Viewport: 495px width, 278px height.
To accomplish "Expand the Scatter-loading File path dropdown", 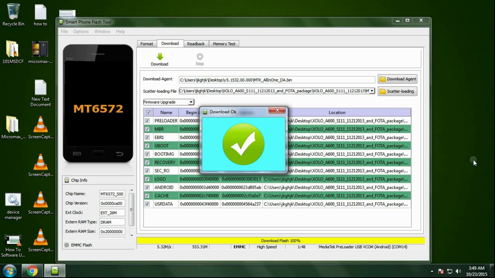I will pos(372,91).
